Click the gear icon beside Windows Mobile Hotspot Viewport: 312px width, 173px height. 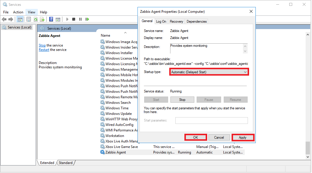[x=103, y=75]
